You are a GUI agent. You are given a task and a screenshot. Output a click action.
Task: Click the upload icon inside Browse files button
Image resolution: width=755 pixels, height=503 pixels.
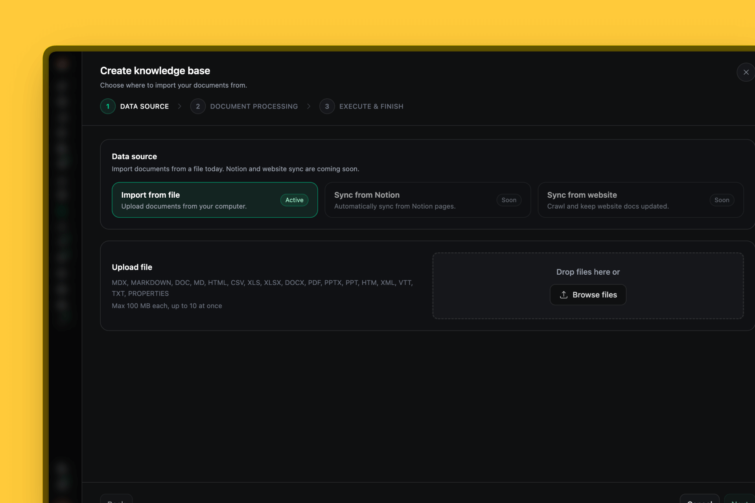tap(563, 295)
